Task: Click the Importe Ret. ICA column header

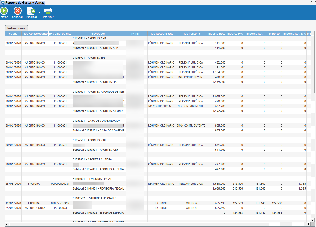Action: coord(295,34)
